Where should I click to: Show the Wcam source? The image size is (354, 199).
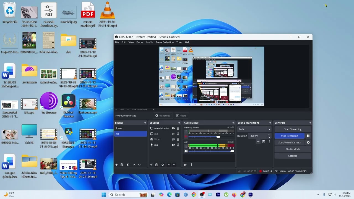(173, 139)
